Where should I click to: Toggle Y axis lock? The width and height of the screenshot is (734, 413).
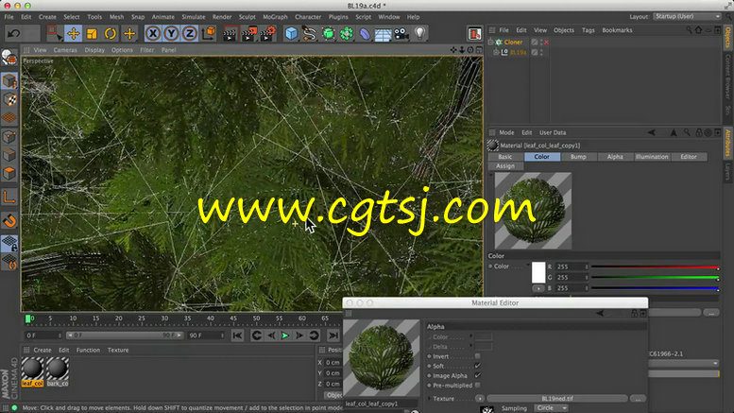[171, 34]
